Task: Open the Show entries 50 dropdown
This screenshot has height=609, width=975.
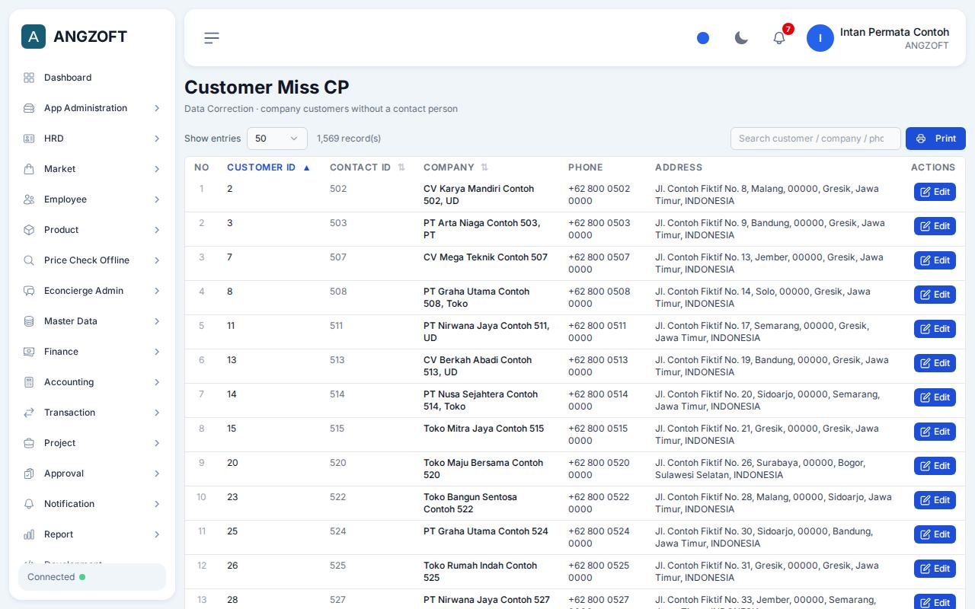Action: point(277,139)
